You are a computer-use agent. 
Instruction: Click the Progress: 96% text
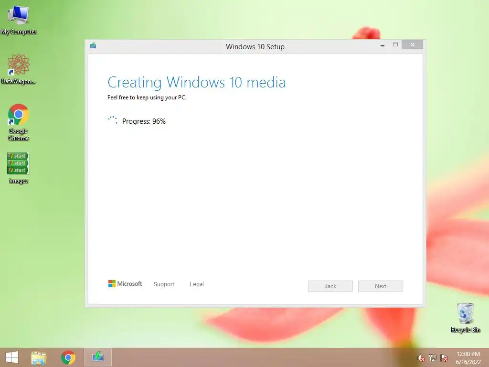(x=144, y=121)
